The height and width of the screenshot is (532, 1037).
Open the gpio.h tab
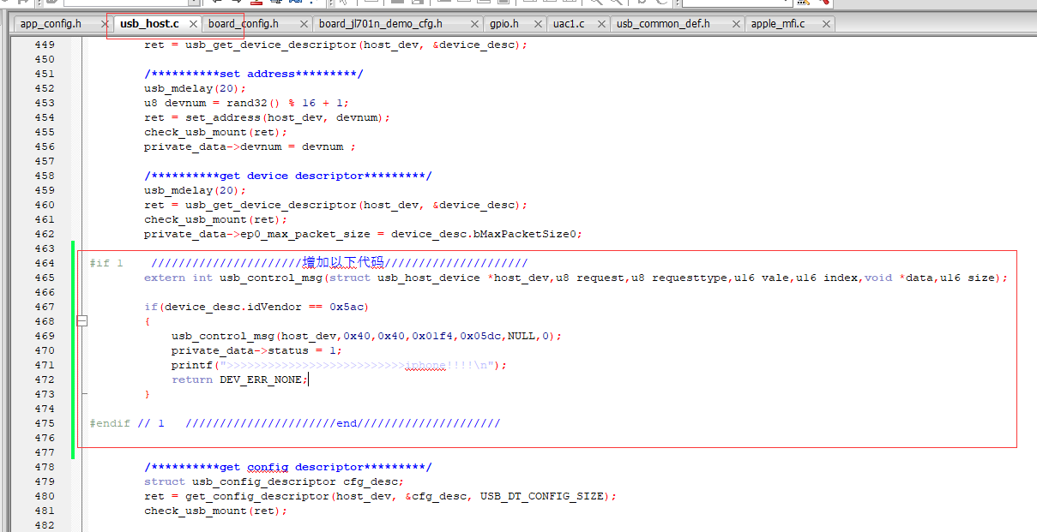504,24
